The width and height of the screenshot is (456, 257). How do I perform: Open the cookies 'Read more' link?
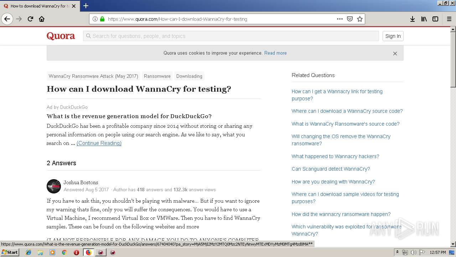[x=275, y=53]
